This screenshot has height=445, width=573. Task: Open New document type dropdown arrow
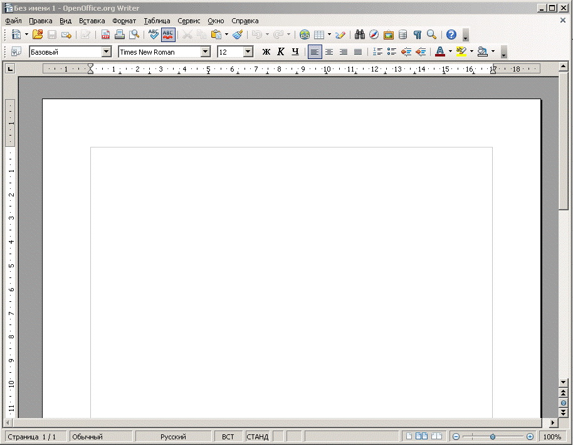pos(26,35)
